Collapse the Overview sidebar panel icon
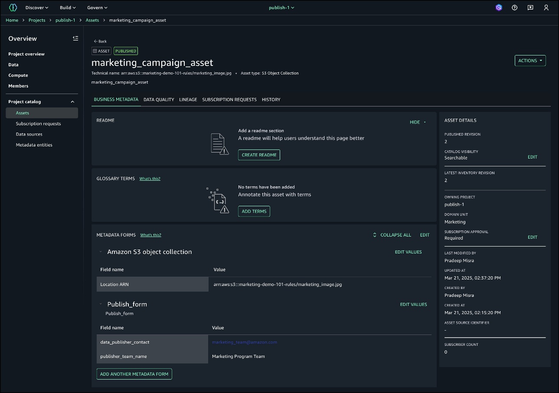Screen dimensions: 559x393 (x=75, y=38)
